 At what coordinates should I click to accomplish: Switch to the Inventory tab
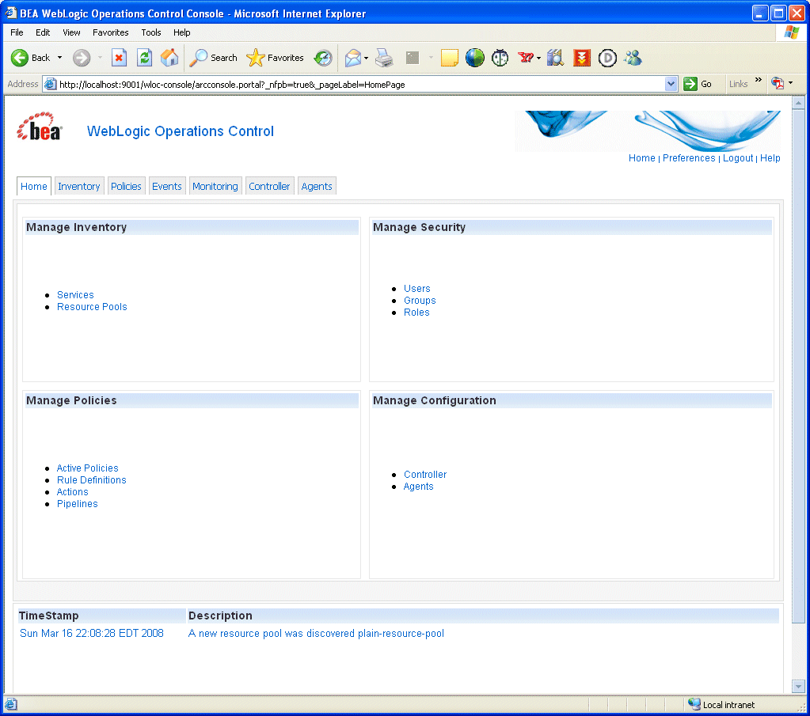click(79, 187)
